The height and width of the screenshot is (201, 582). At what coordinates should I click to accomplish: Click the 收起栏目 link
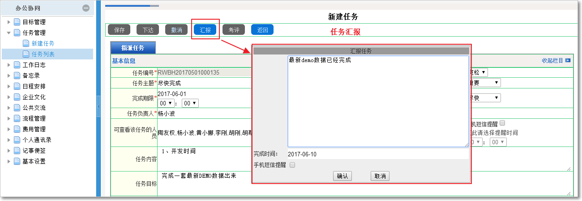click(x=552, y=60)
